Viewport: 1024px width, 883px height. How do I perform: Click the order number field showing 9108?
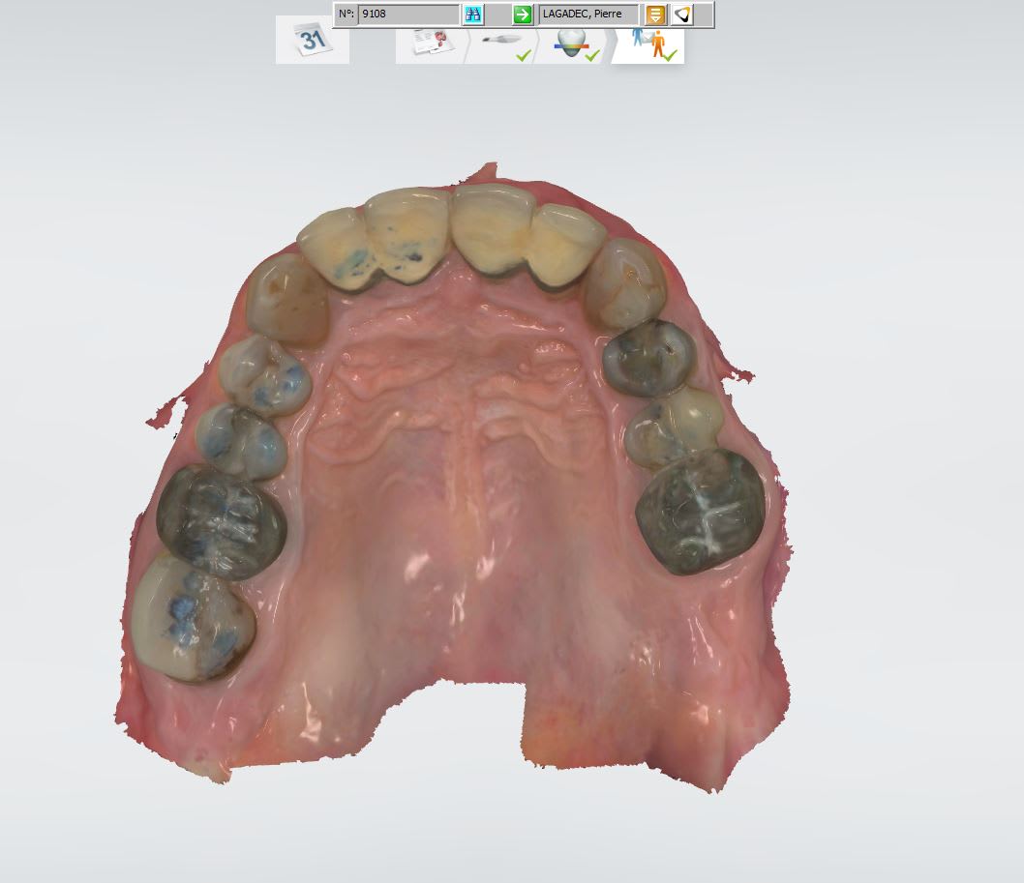407,15
